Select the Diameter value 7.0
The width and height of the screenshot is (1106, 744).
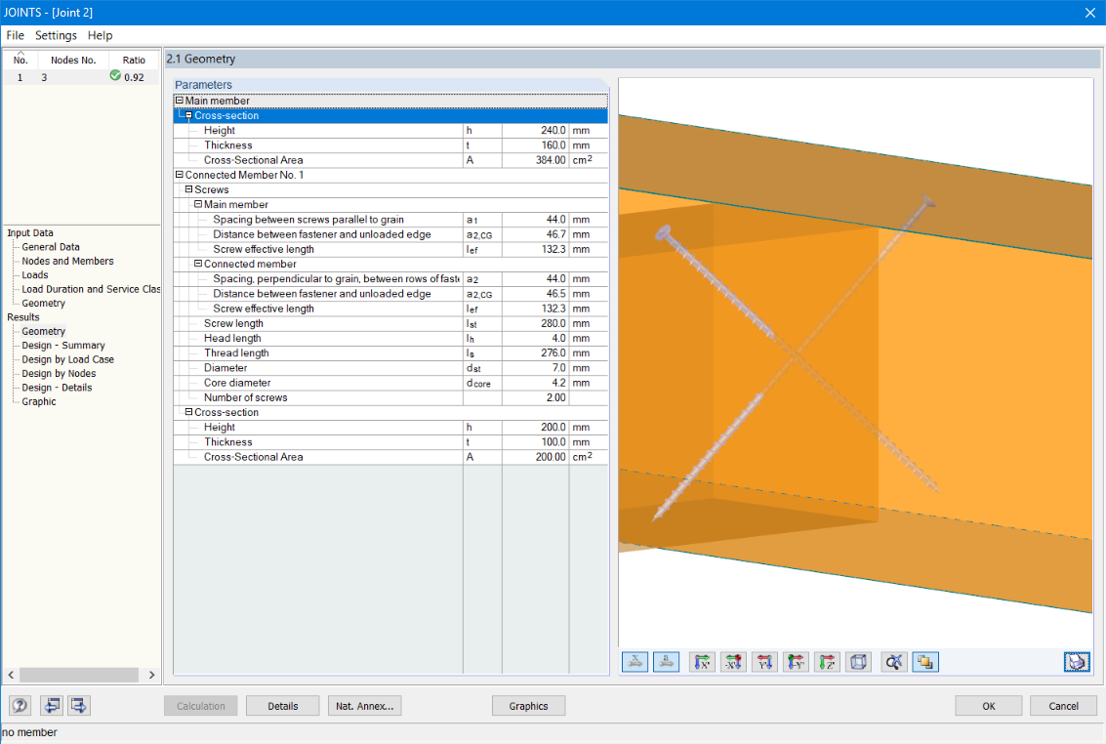[535, 367]
